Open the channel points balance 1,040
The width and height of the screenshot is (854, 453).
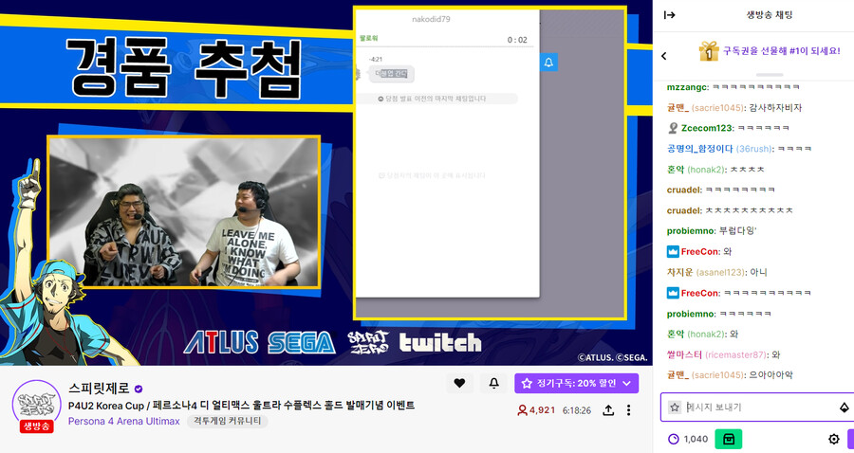tap(688, 439)
